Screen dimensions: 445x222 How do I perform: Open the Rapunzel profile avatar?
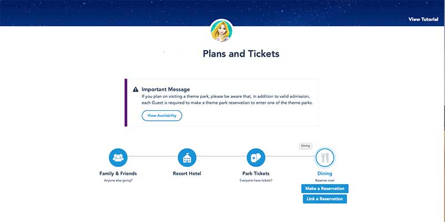click(x=221, y=31)
